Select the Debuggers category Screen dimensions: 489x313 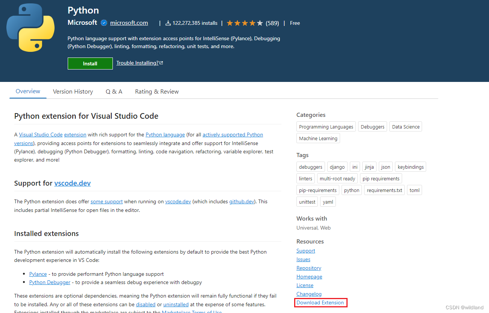click(x=373, y=127)
